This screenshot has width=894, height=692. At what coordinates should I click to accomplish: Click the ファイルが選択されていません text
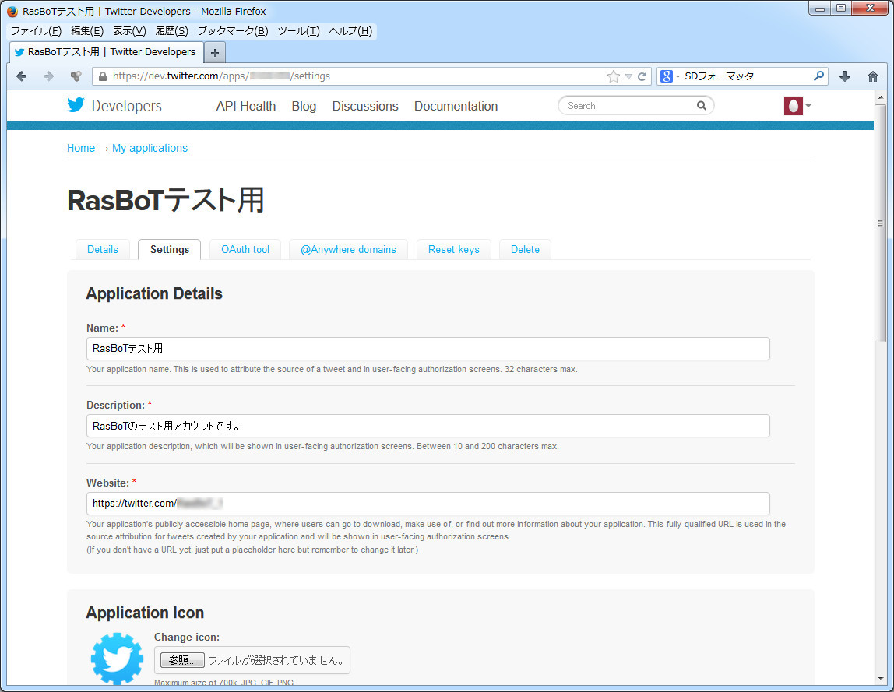click(x=276, y=660)
